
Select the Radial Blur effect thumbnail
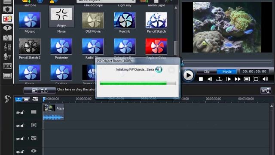(93, 46)
